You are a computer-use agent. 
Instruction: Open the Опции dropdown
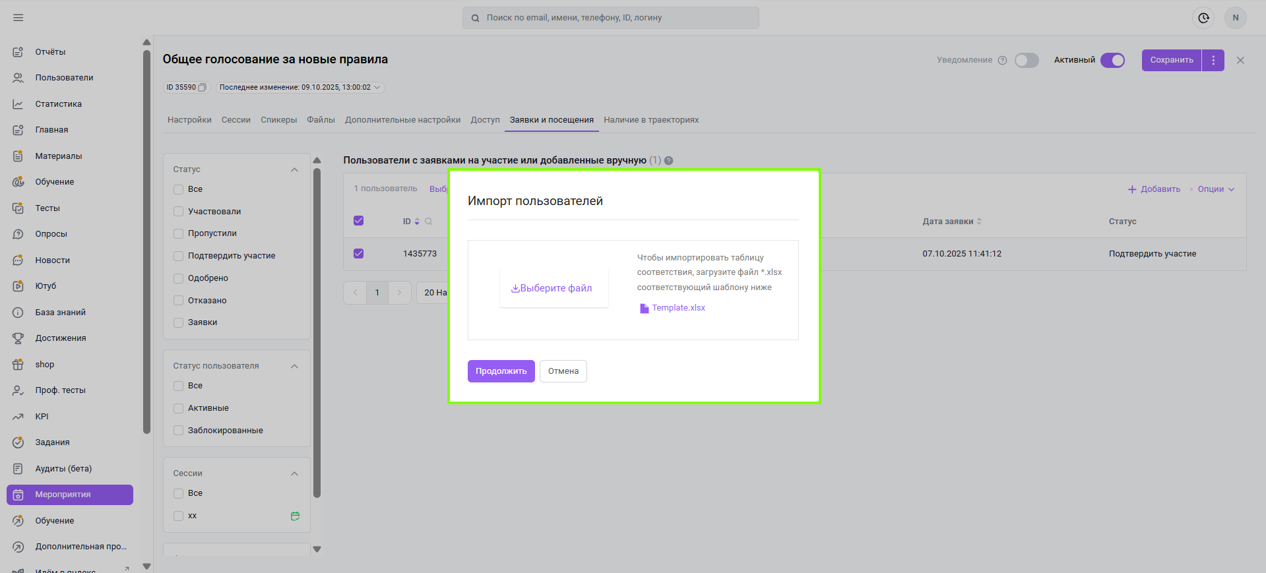pos(1216,189)
